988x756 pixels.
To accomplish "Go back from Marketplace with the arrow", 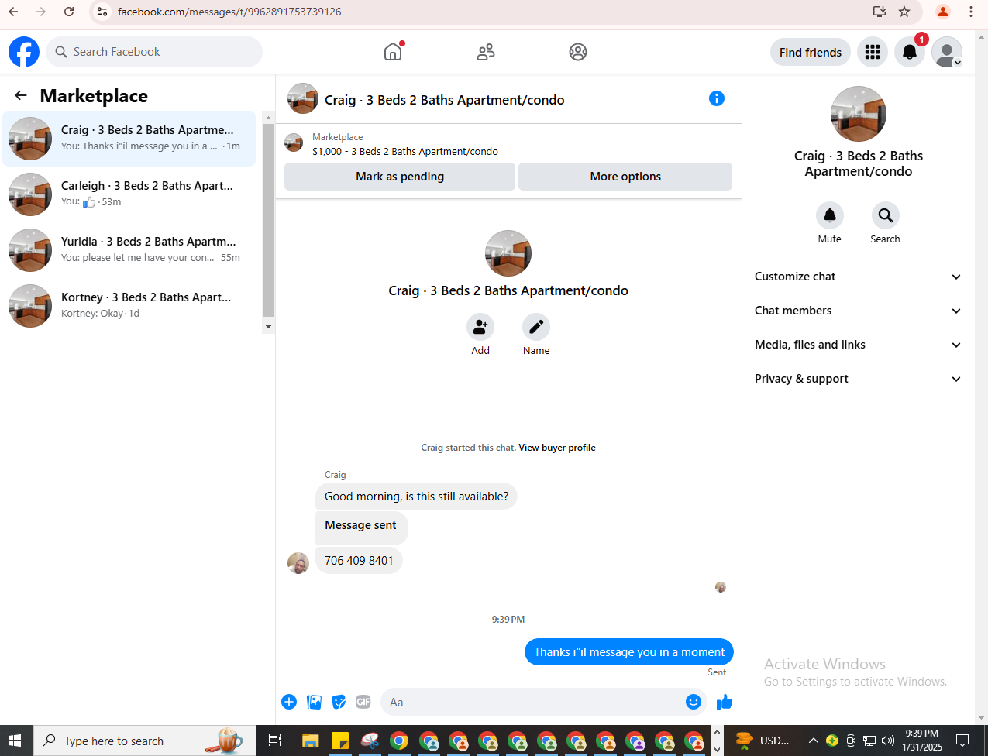I will [x=21, y=95].
